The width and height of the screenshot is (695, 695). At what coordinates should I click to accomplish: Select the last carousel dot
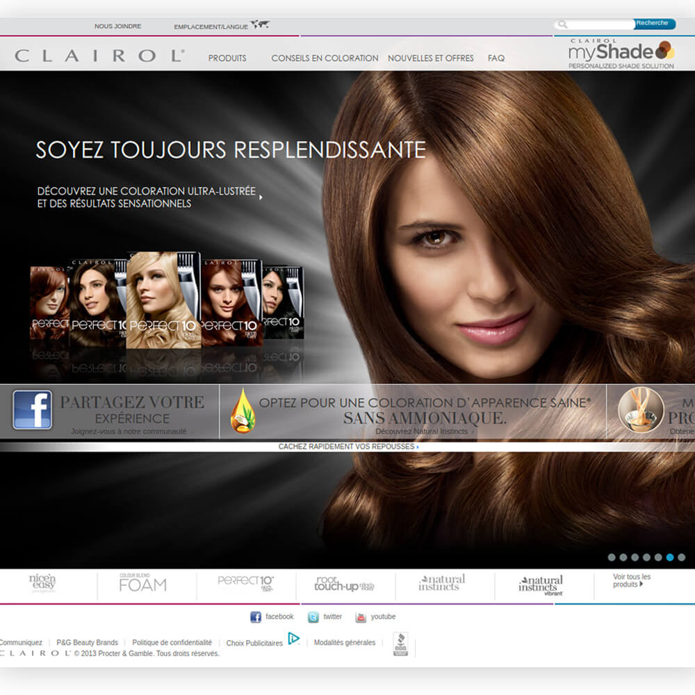pyautogui.click(x=682, y=557)
